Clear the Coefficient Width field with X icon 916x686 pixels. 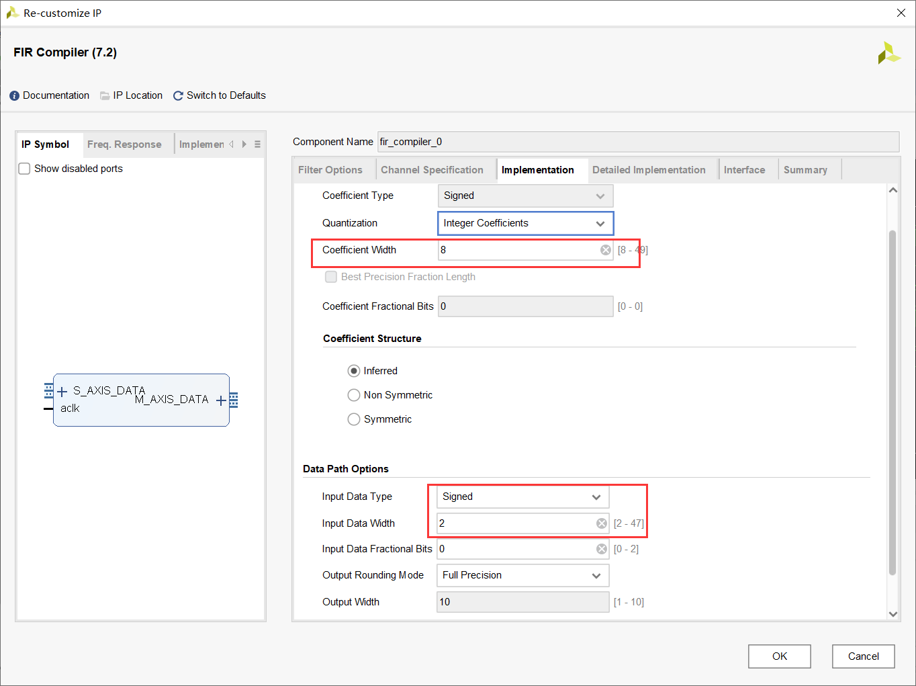(606, 250)
